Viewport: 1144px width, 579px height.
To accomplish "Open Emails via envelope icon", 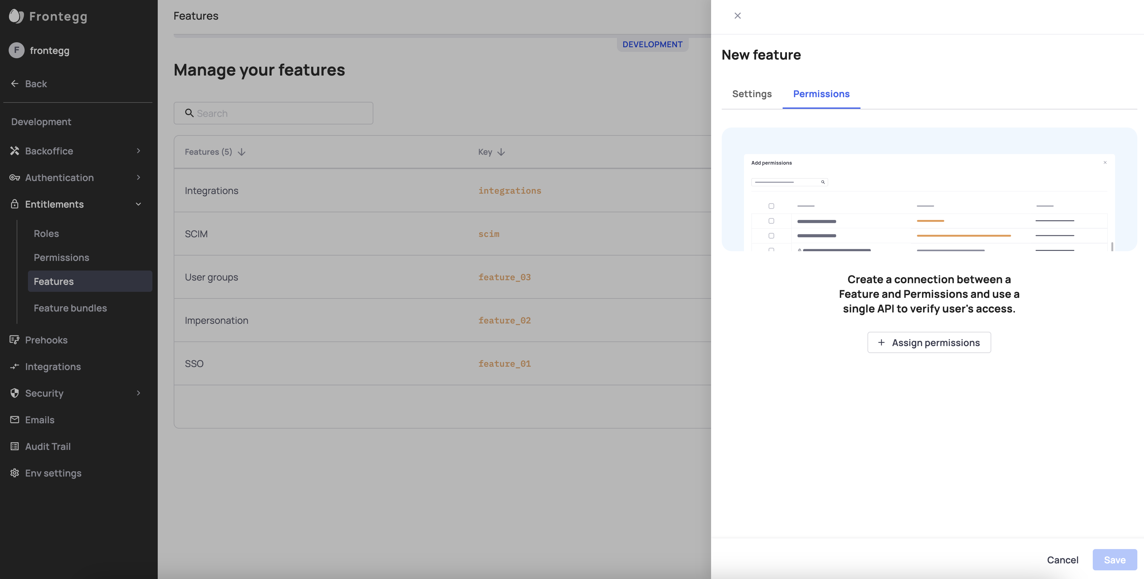I will coord(15,420).
